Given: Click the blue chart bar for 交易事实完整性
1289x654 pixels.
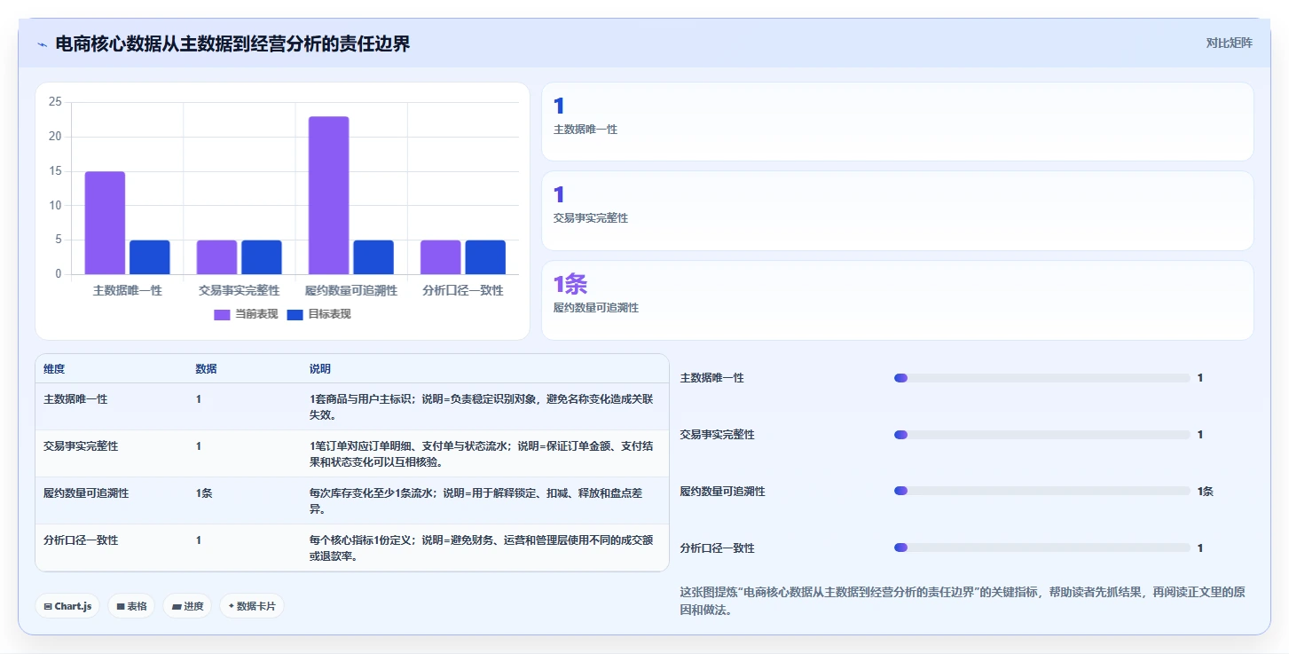Looking at the screenshot, I should click(262, 257).
